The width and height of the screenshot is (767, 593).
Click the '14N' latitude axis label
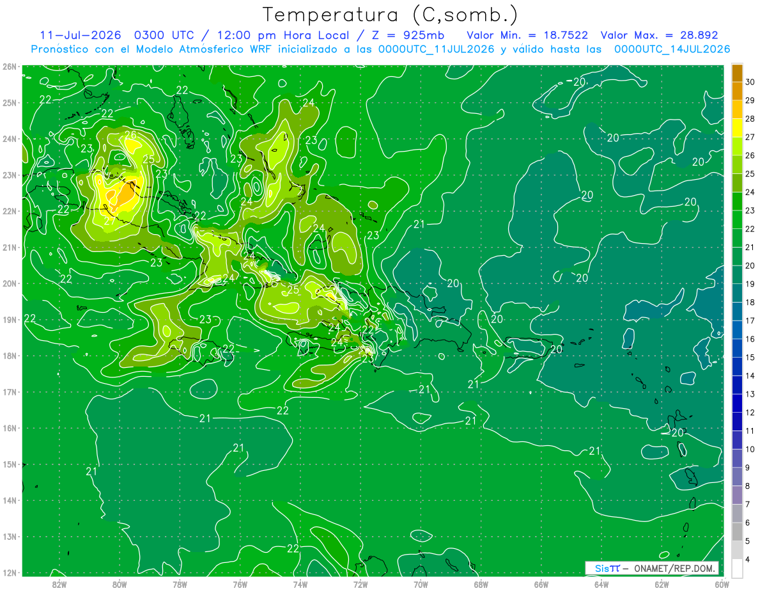10,500
